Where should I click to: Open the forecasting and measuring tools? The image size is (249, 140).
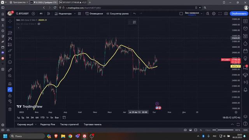pos(10,45)
